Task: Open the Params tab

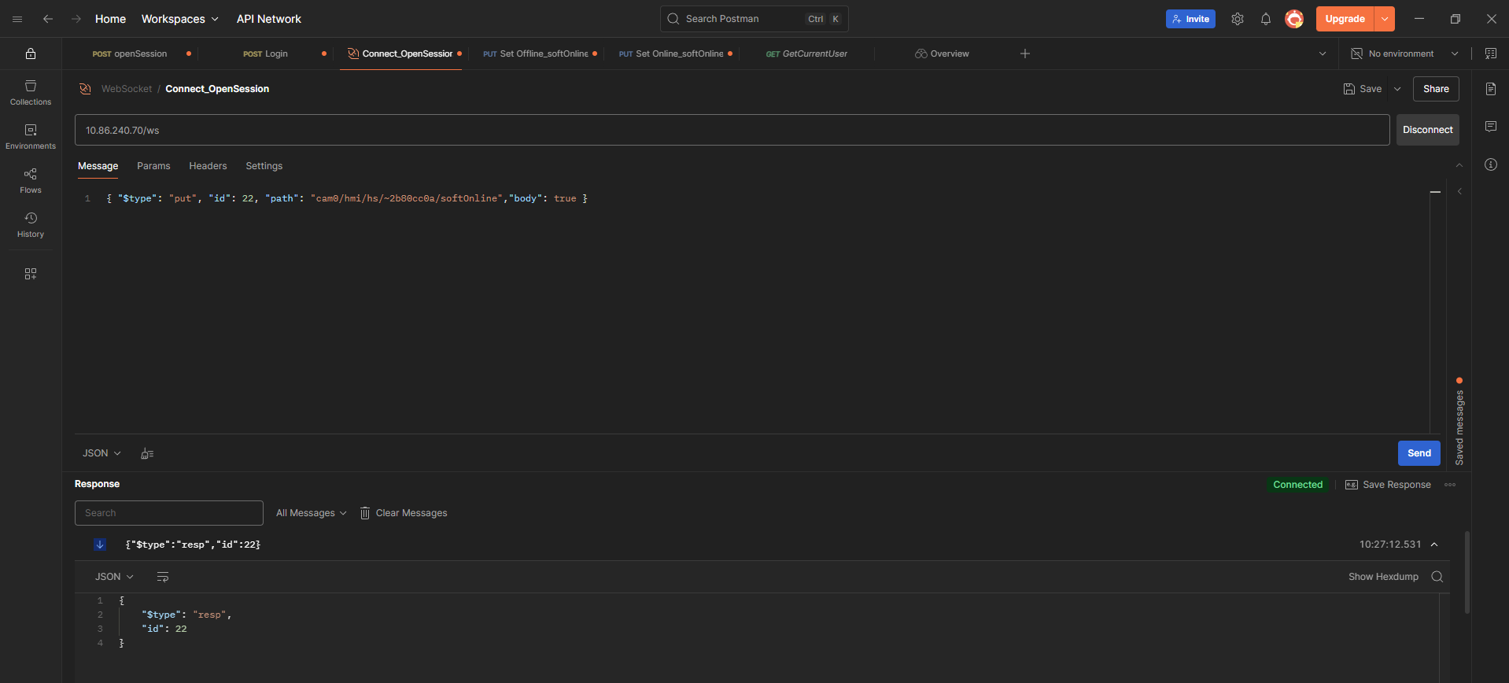Action: [x=153, y=166]
